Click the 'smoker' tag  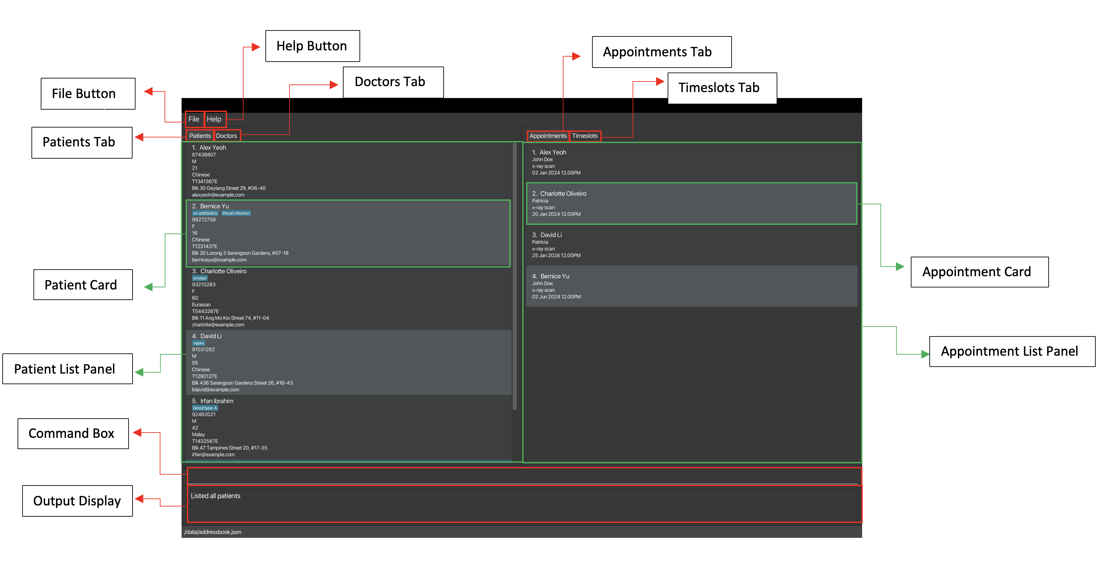click(x=200, y=278)
